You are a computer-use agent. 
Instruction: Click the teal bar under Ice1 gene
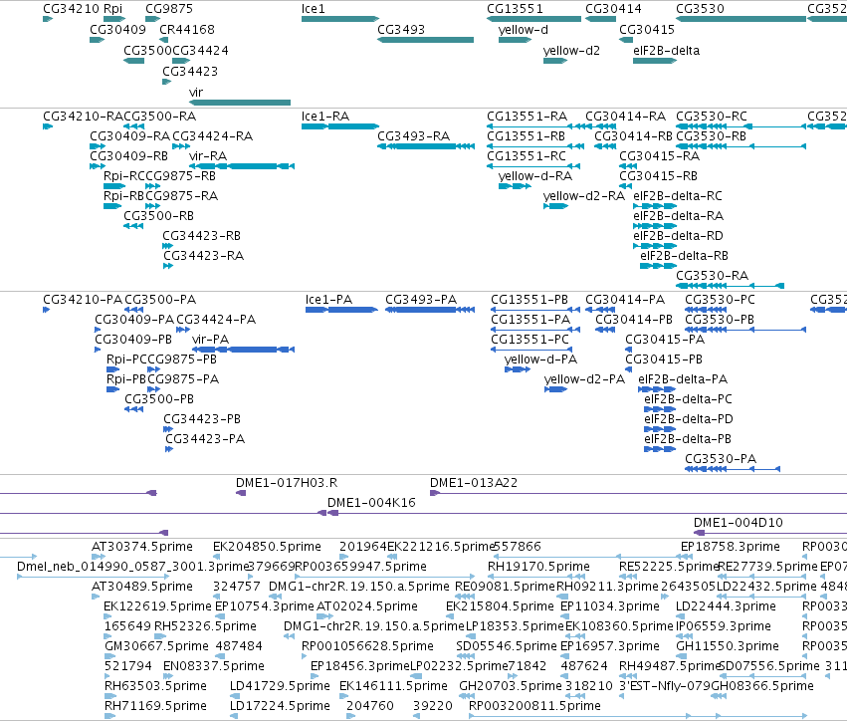[340, 19]
